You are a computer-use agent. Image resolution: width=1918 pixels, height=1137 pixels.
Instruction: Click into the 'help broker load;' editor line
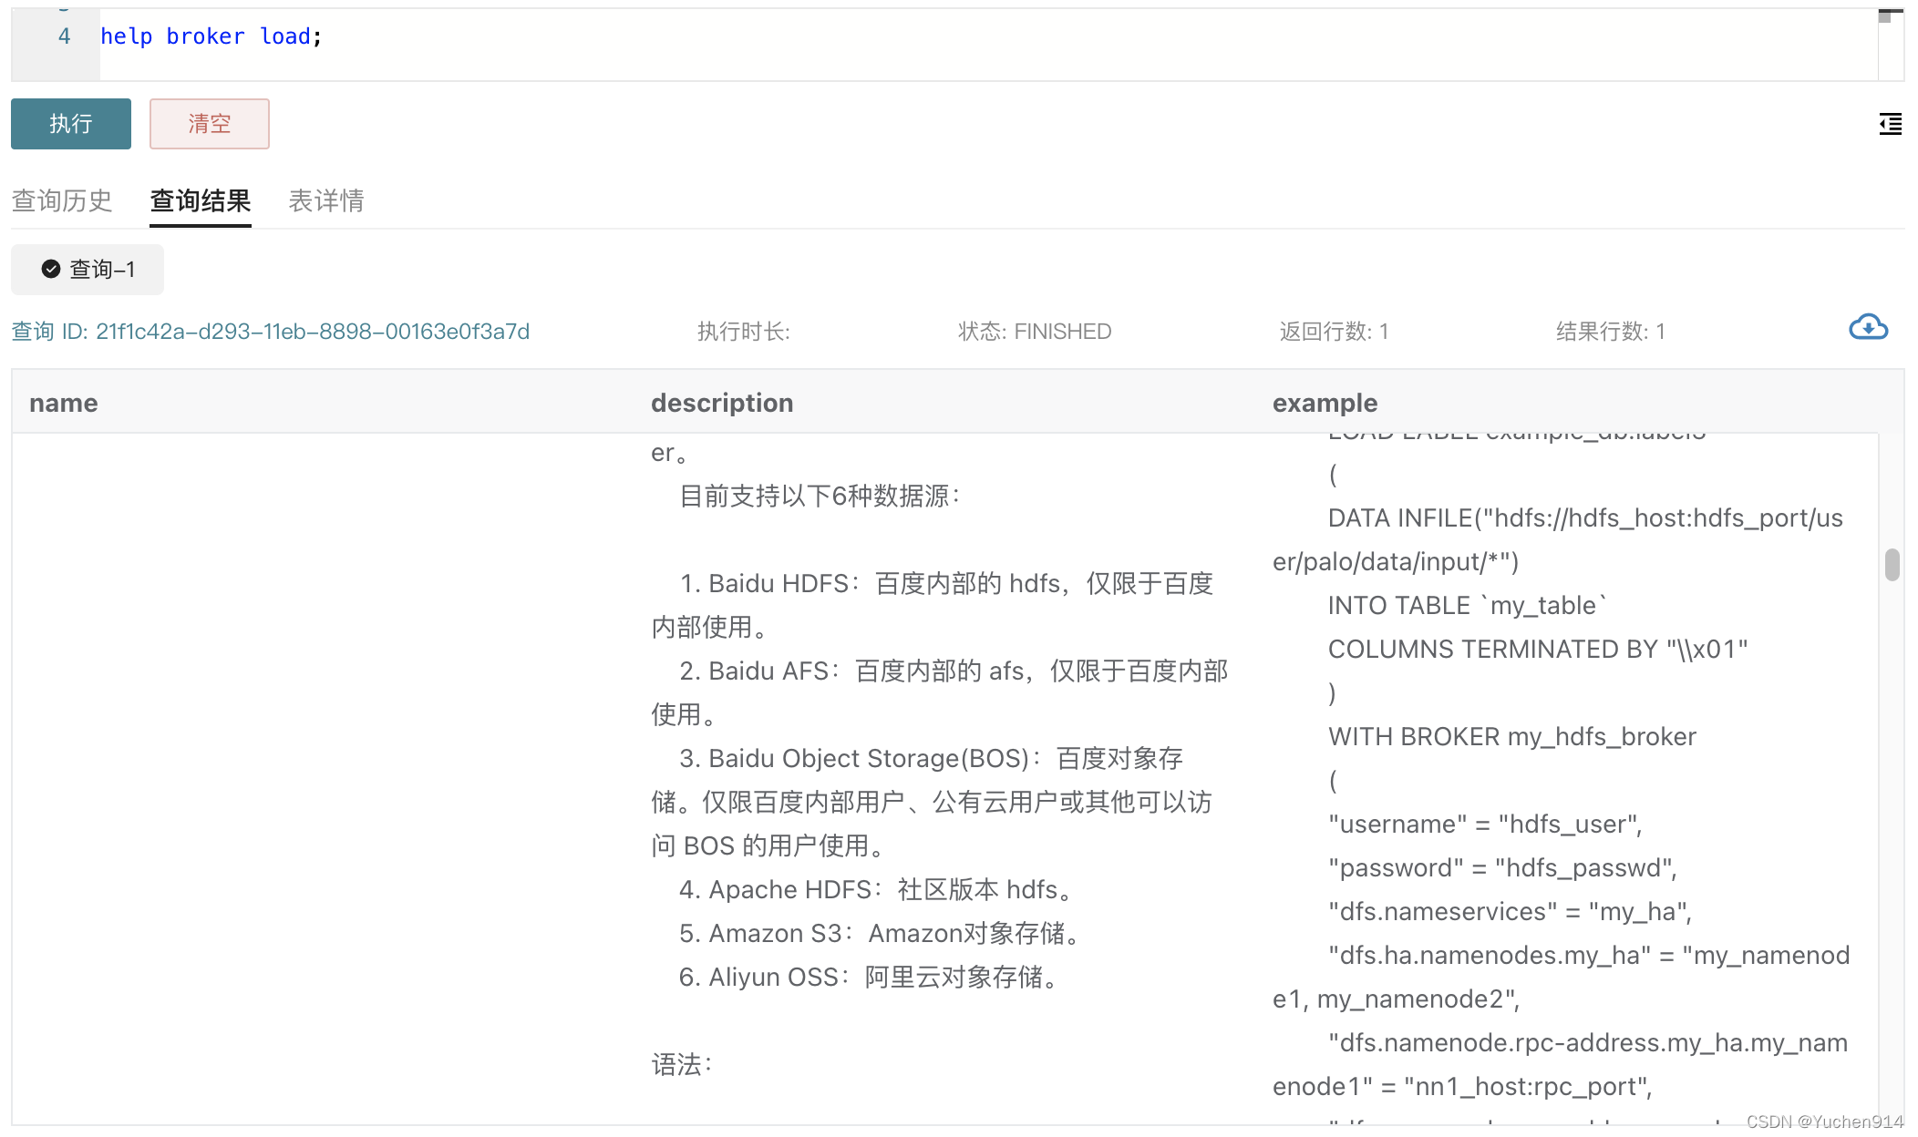[x=211, y=36]
